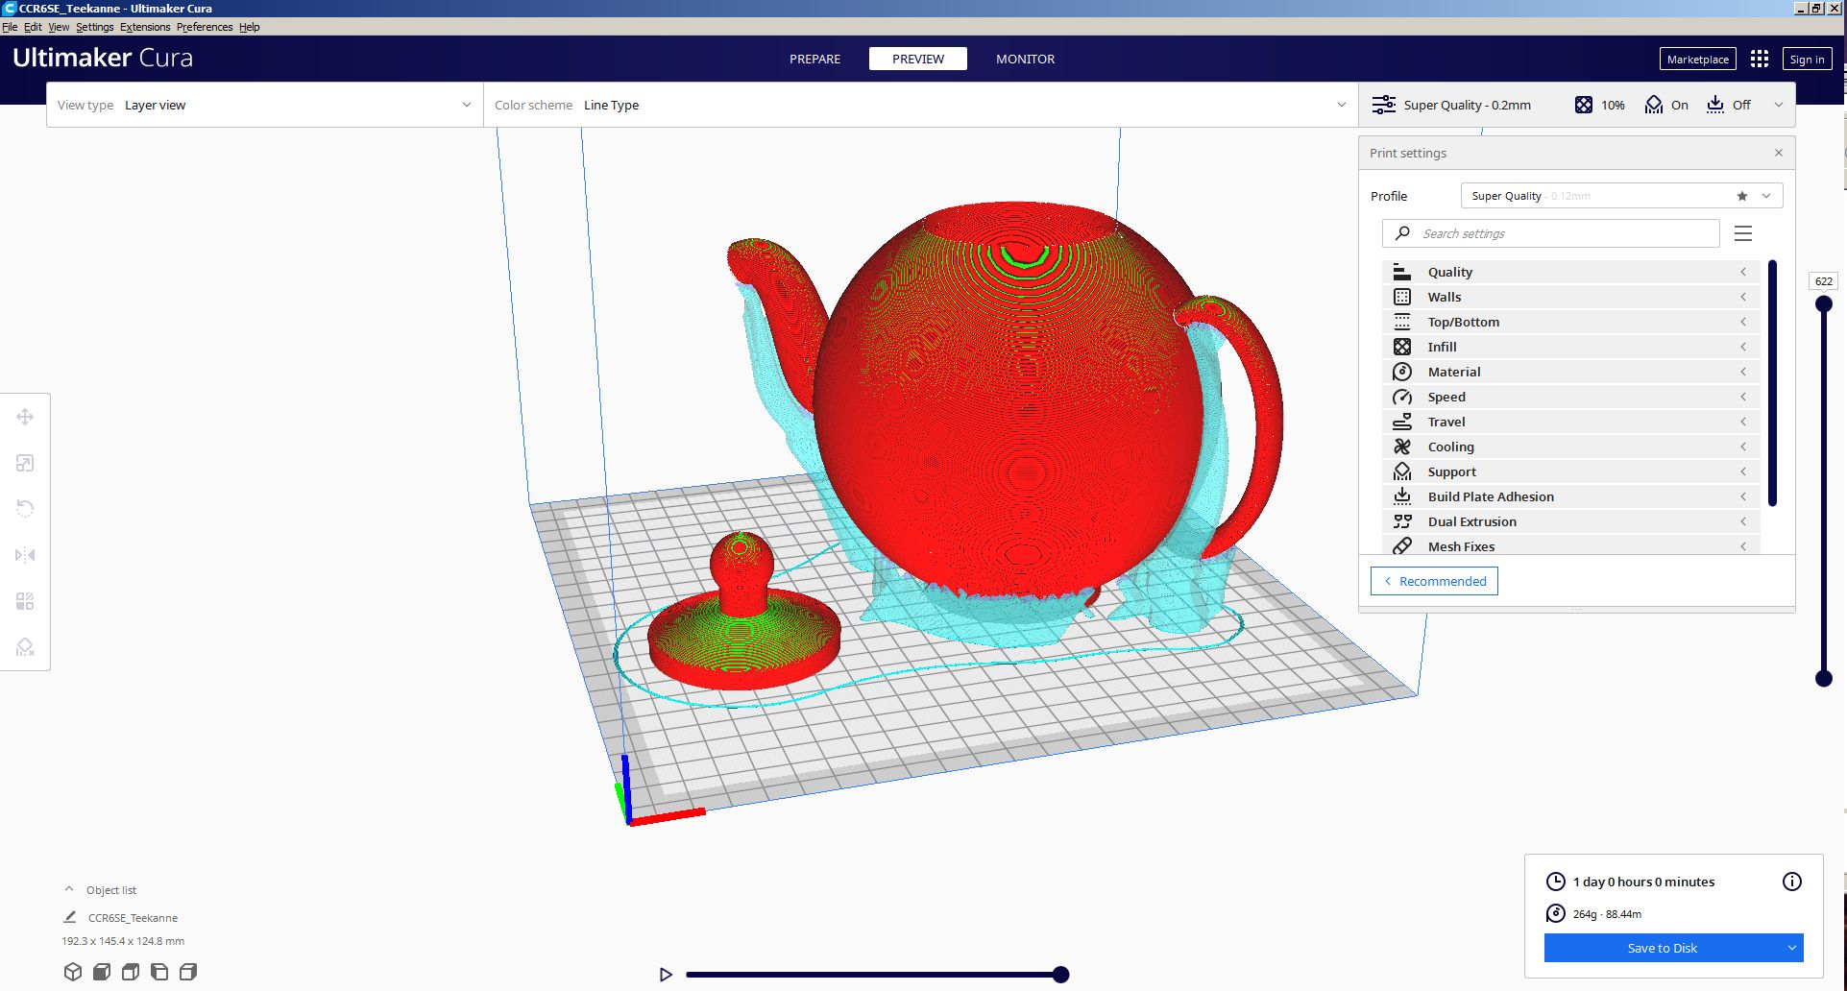Select the Support Blocker tool
1847x991 pixels.
click(25, 647)
